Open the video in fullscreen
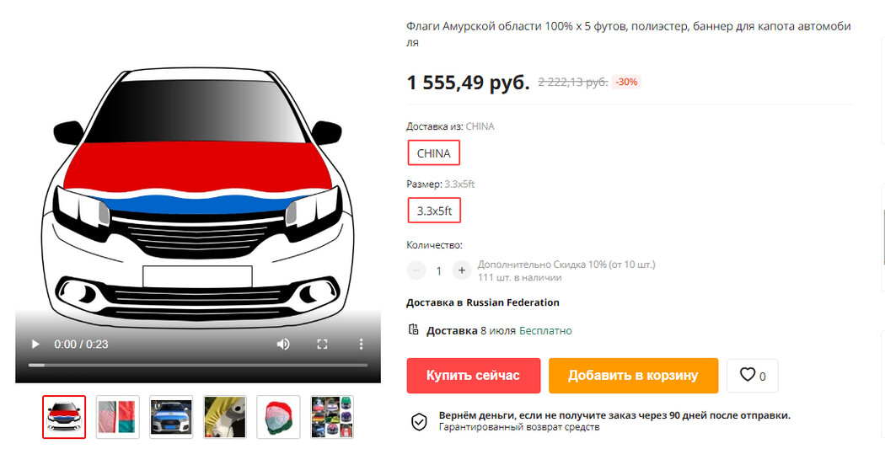 click(x=322, y=345)
